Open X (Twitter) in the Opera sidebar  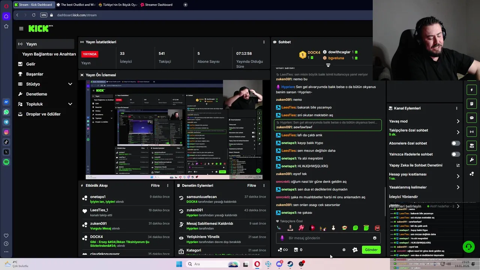(x=6, y=152)
